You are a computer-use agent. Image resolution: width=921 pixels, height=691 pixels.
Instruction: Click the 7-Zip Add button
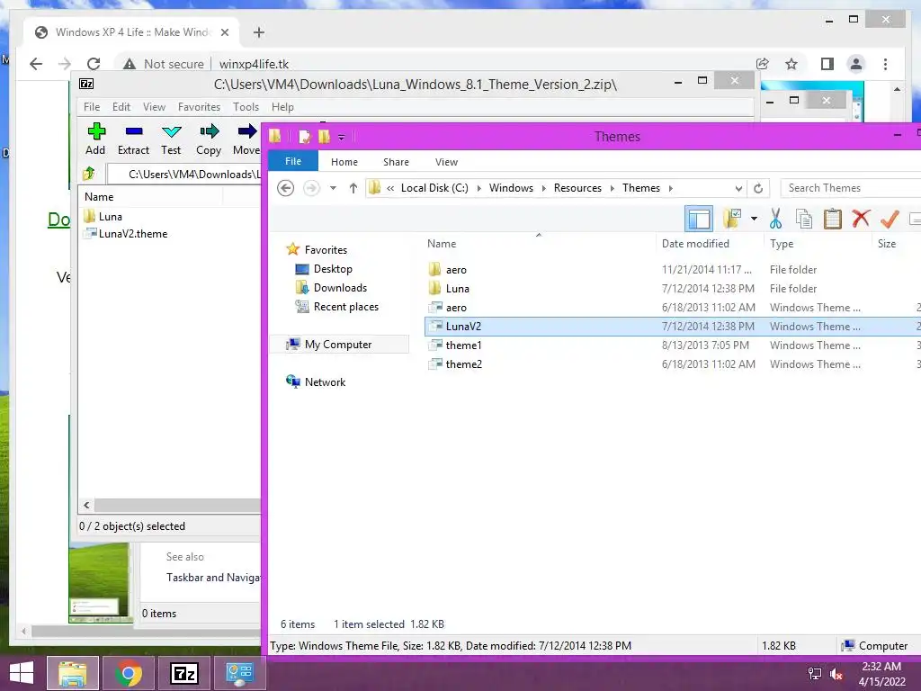(x=95, y=139)
